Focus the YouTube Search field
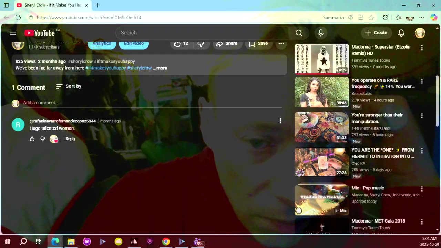441x248 pixels. [202, 33]
